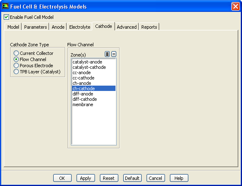Select Current Collector zone type
Viewport: 242px width, 186px height.
[16, 53]
